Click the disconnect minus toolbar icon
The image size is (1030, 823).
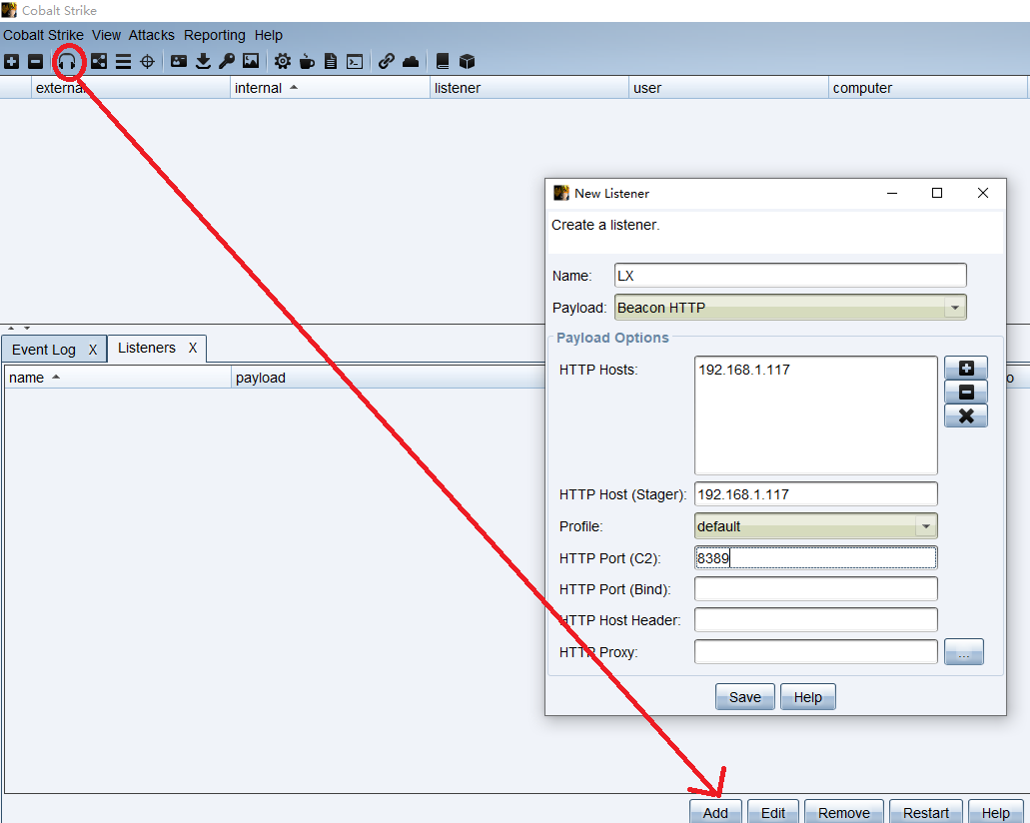(36, 62)
